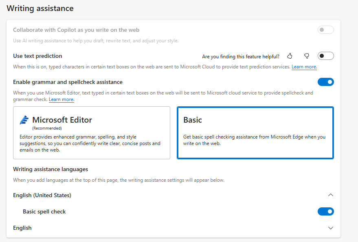The height and width of the screenshot is (242, 358).
Task: Click the English (United States) label
Action: click(x=42, y=195)
